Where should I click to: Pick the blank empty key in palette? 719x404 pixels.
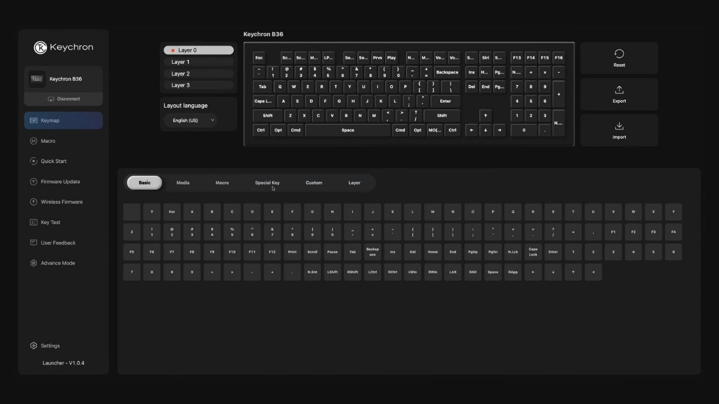(x=132, y=212)
